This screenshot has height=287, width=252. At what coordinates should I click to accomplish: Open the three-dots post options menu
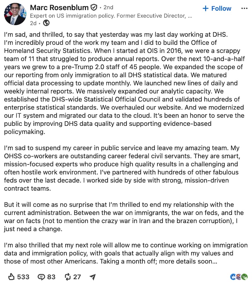coord(244,8)
